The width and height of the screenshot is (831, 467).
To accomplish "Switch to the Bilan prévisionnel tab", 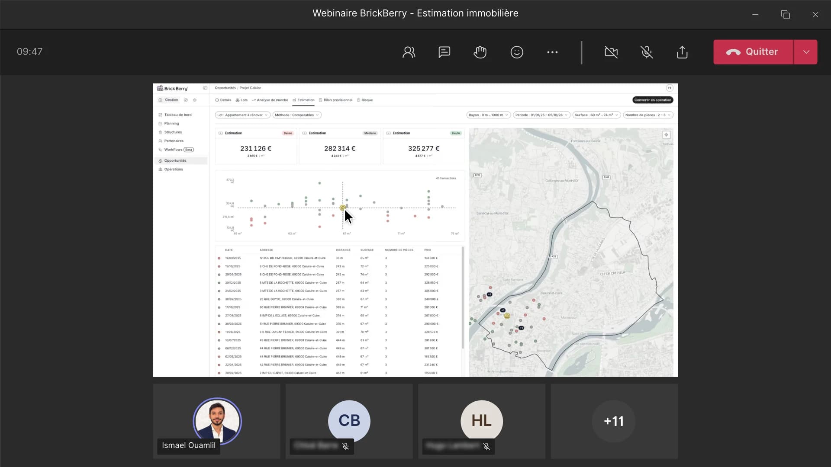I will point(335,100).
